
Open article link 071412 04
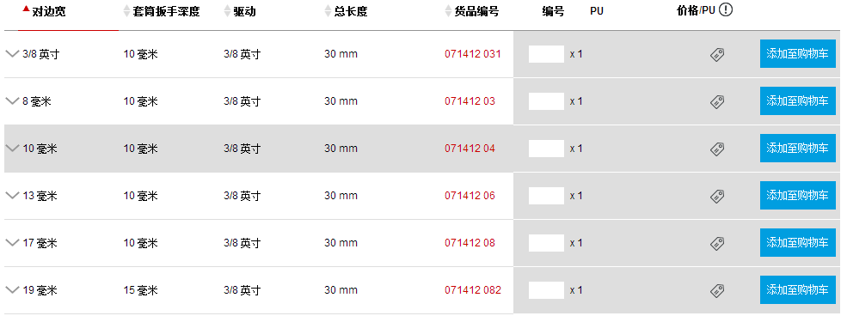470,149
